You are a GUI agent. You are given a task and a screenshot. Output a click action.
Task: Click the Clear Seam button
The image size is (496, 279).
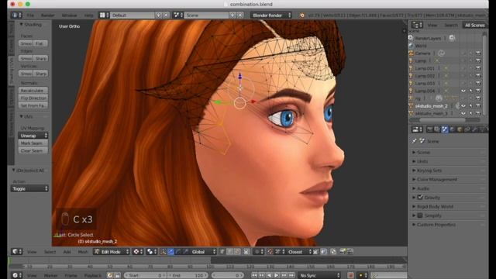click(x=33, y=150)
